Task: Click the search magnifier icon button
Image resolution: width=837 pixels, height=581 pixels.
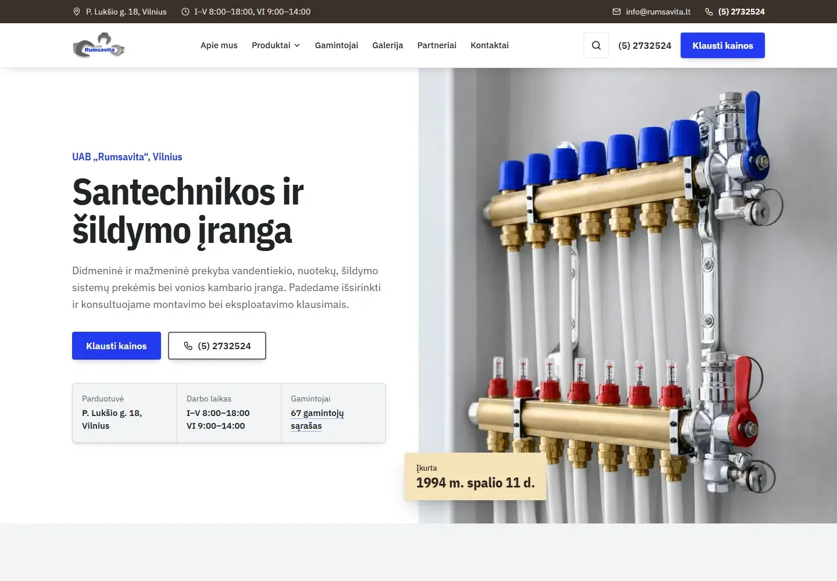Action: click(x=596, y=45)
